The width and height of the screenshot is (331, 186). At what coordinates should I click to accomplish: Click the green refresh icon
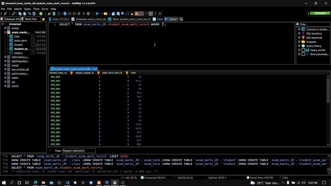41,14
